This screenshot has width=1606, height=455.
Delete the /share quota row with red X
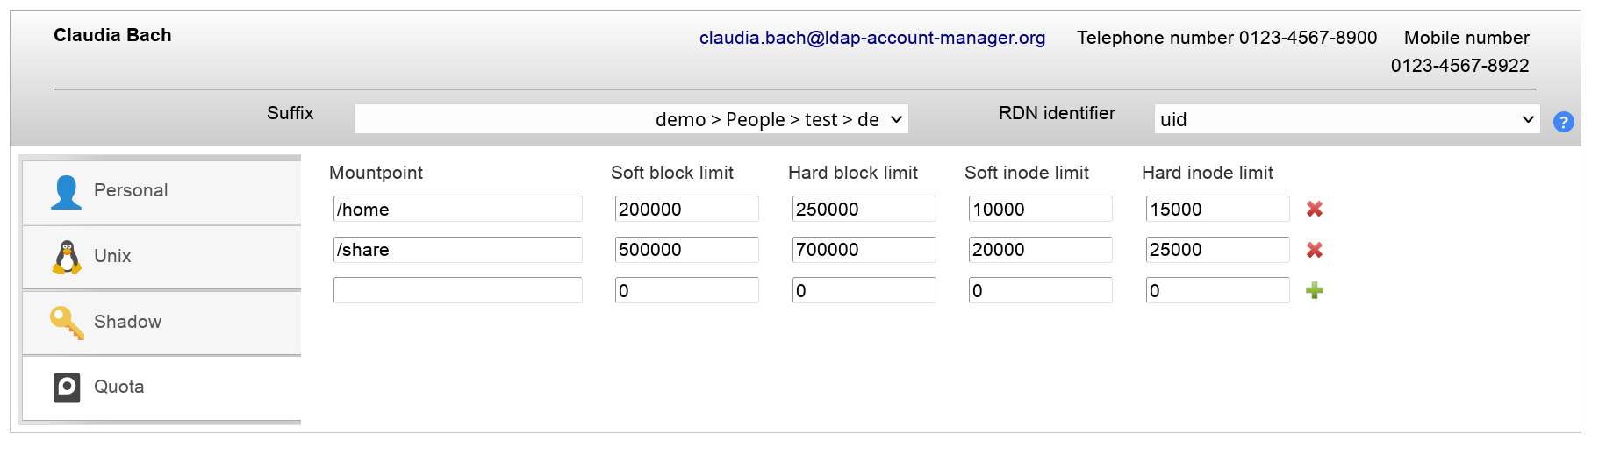1314,250
